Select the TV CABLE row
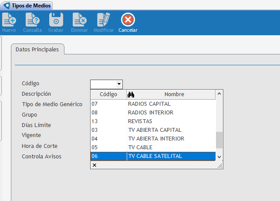Screen dimensions: 280x201 [140, 147]
